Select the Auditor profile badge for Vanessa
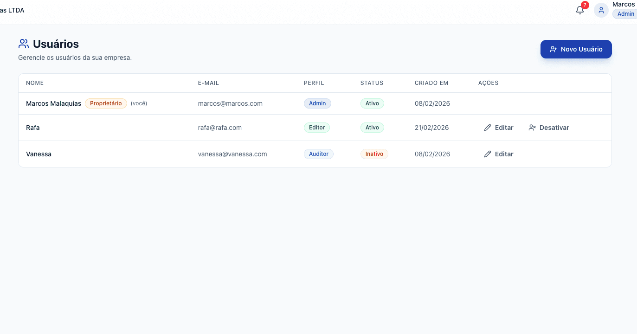This screenshot has height=334, width=637. click(x=319, y=154)
